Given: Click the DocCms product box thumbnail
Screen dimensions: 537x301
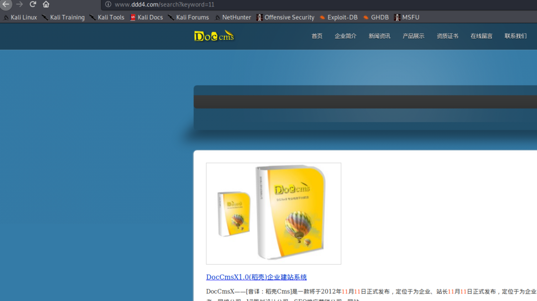Looking at the screenshot, I should (273, 214).
